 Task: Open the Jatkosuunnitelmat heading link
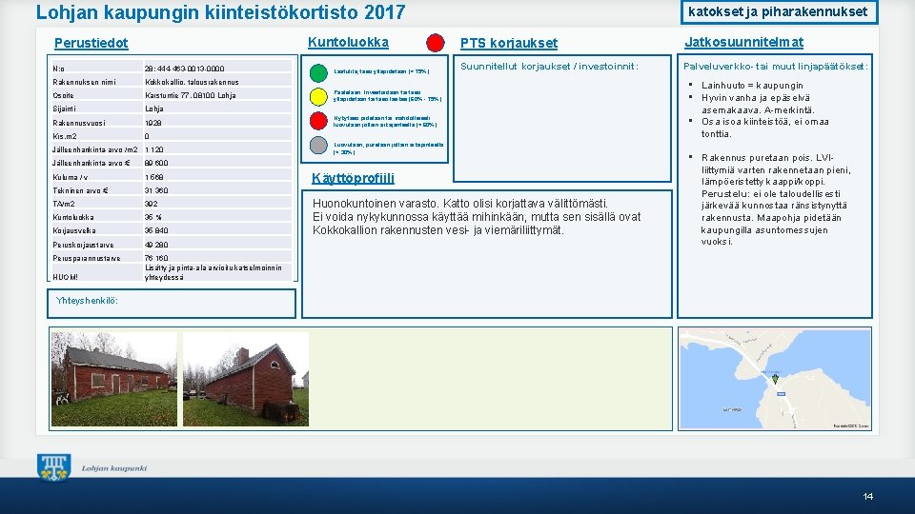744,43
